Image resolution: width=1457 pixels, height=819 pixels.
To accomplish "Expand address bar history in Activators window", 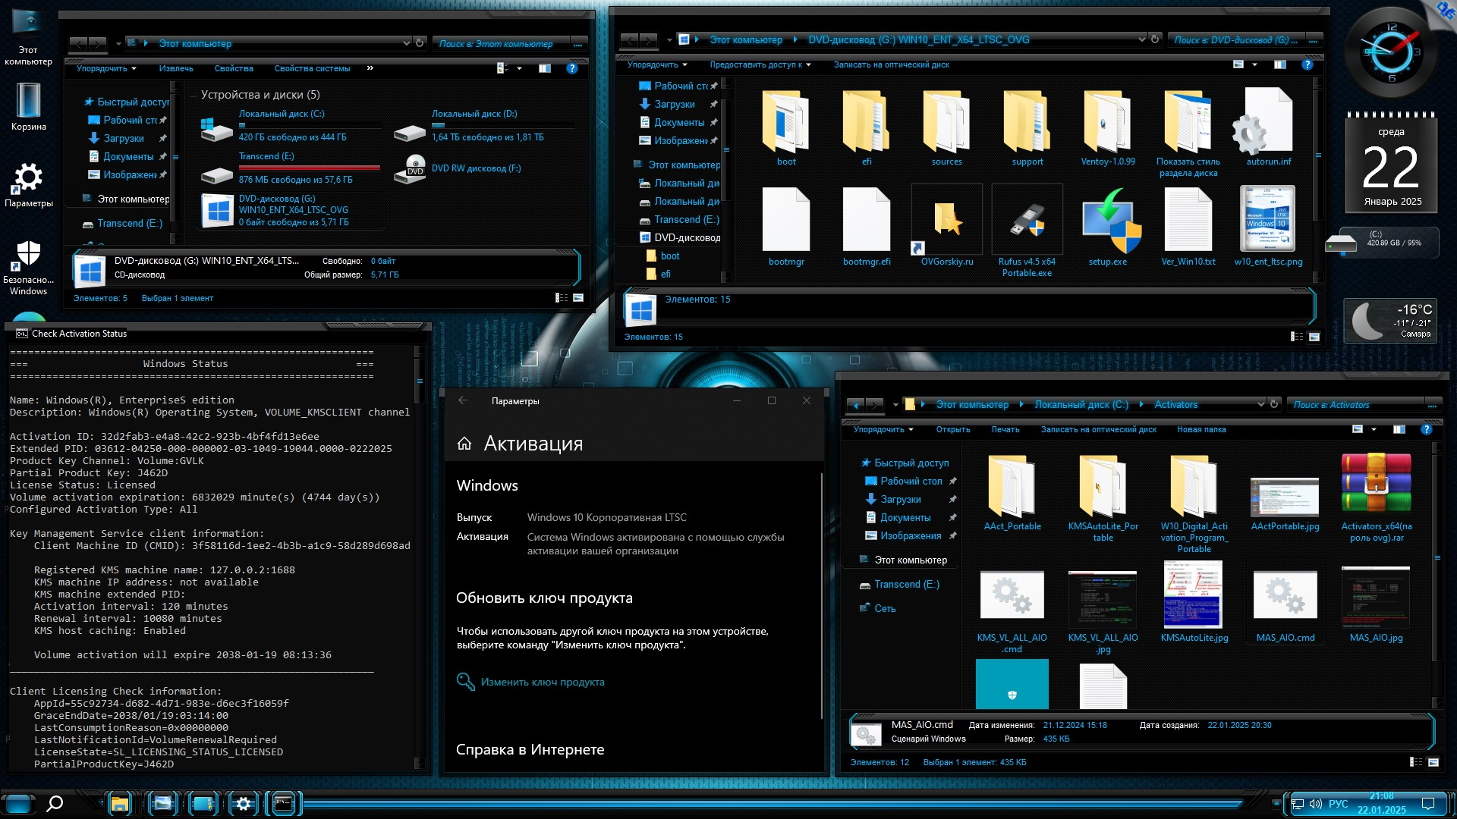I will coord(1260,404).
